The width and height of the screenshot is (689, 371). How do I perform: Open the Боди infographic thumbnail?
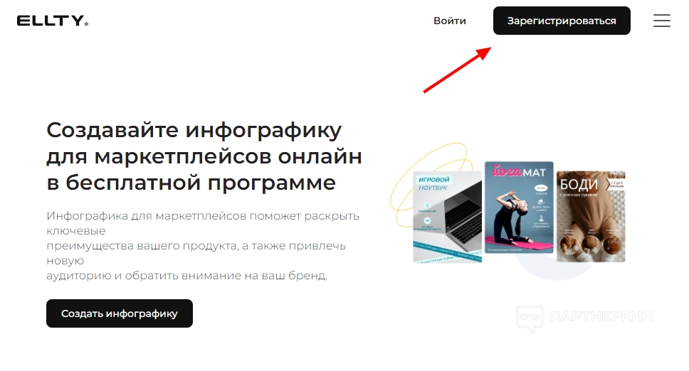tap(591, 217)
